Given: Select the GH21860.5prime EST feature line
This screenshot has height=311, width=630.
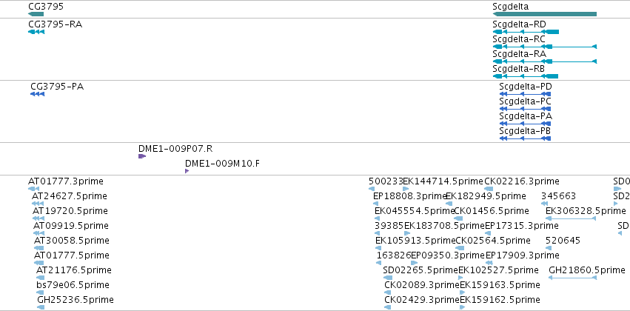Looking at the screenshot, I should (572, 278).
